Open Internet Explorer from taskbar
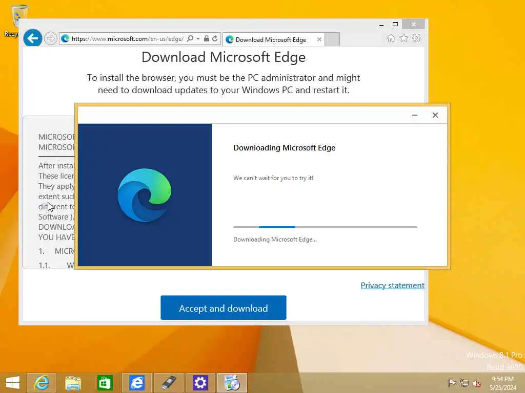The height and width of the screenshot is (393, 525). [x=42, y=383]
